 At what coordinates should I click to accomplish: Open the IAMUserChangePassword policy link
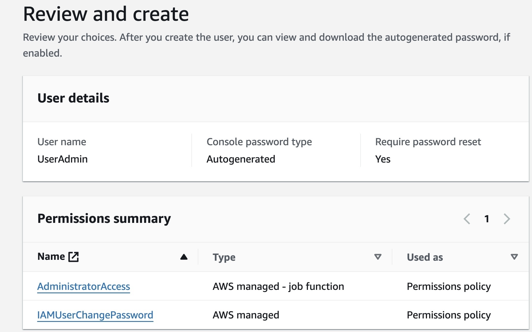tap(95, 315)
